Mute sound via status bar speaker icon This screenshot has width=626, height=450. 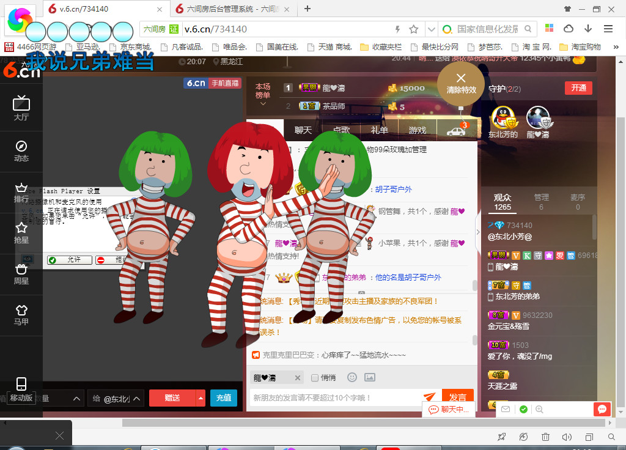(567, 437)
